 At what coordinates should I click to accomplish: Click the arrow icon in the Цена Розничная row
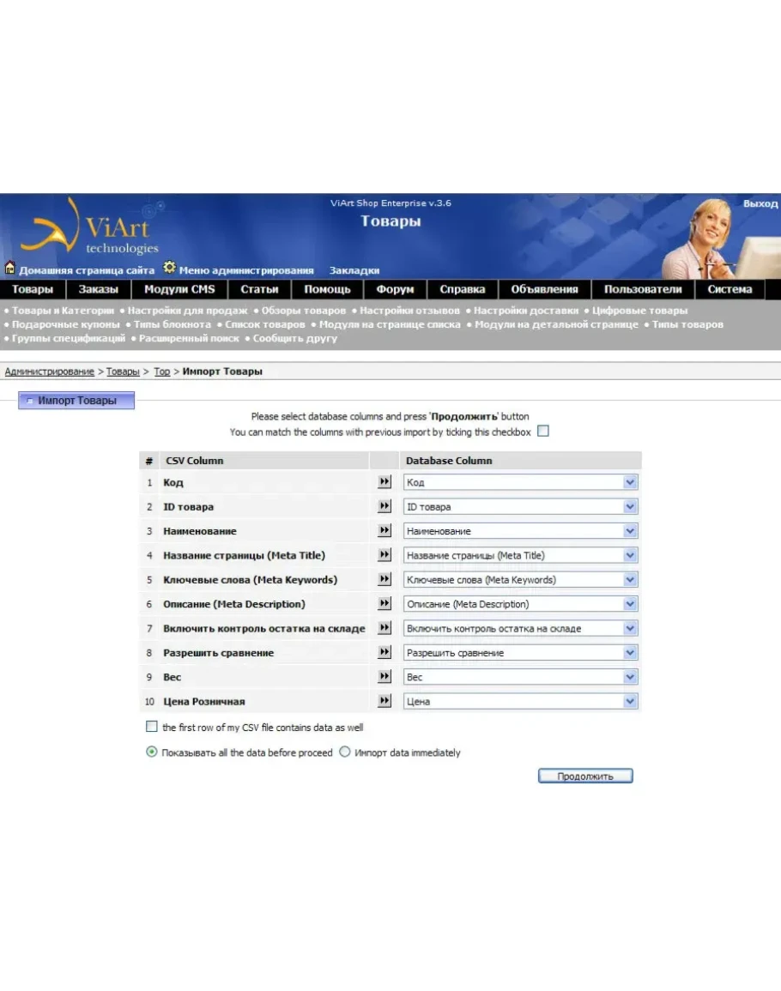pyautogui.click(x=384, y=701)
